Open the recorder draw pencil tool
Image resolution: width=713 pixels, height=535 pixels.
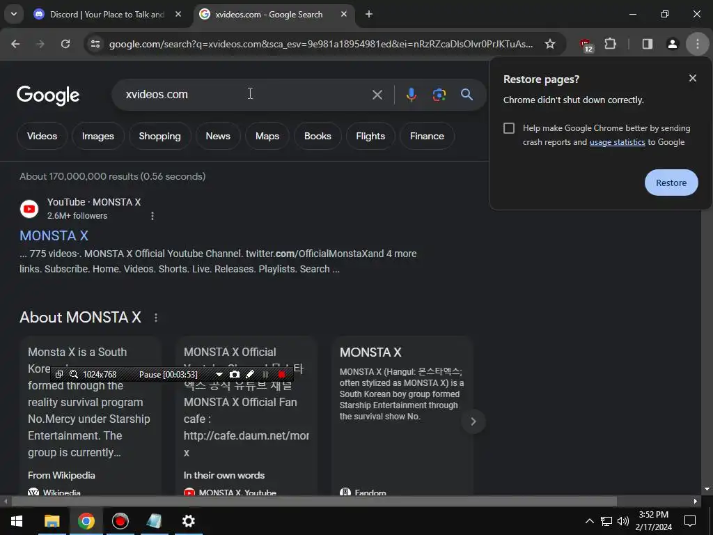(250, 374)
